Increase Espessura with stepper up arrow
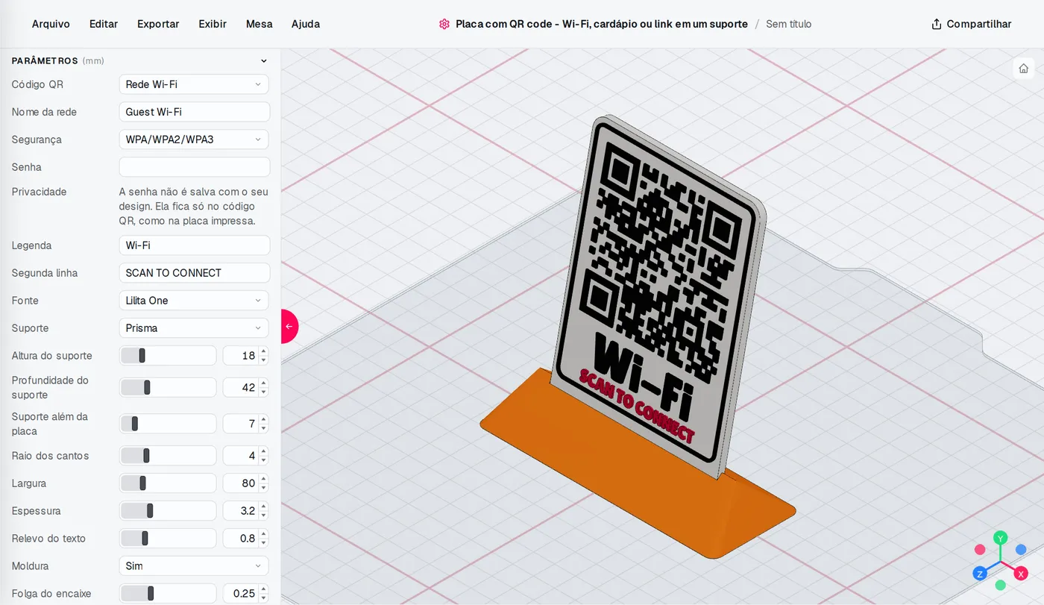This screenshot has width=1044, height=605. tap(263, 507)
